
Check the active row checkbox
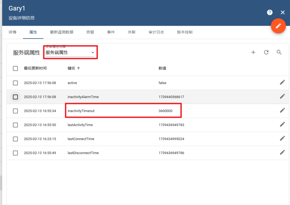tap(15, 83)
